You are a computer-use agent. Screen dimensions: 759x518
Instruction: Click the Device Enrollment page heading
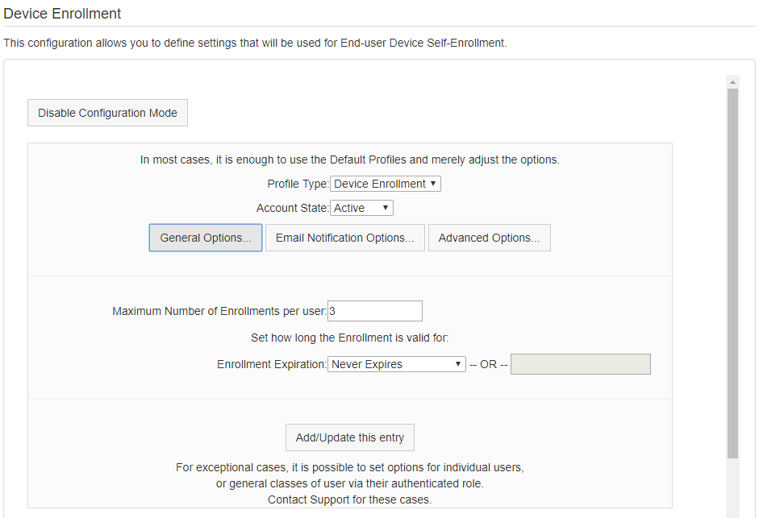tap(62, 14)
